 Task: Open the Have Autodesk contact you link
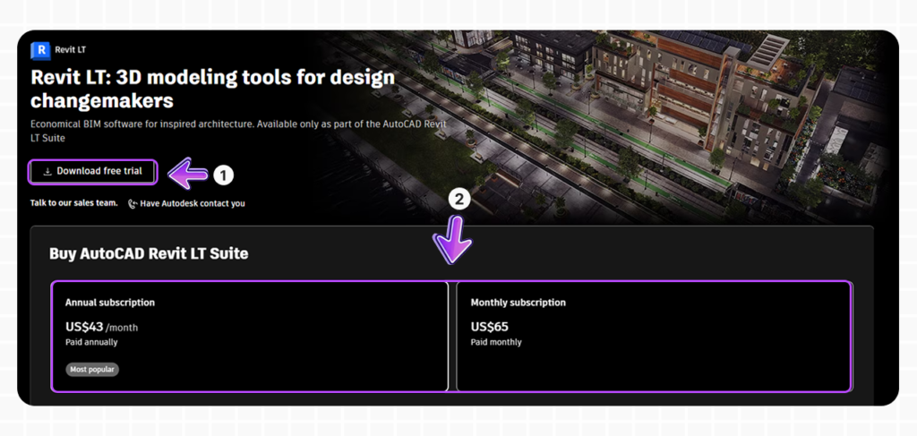(x=192, y=203)
